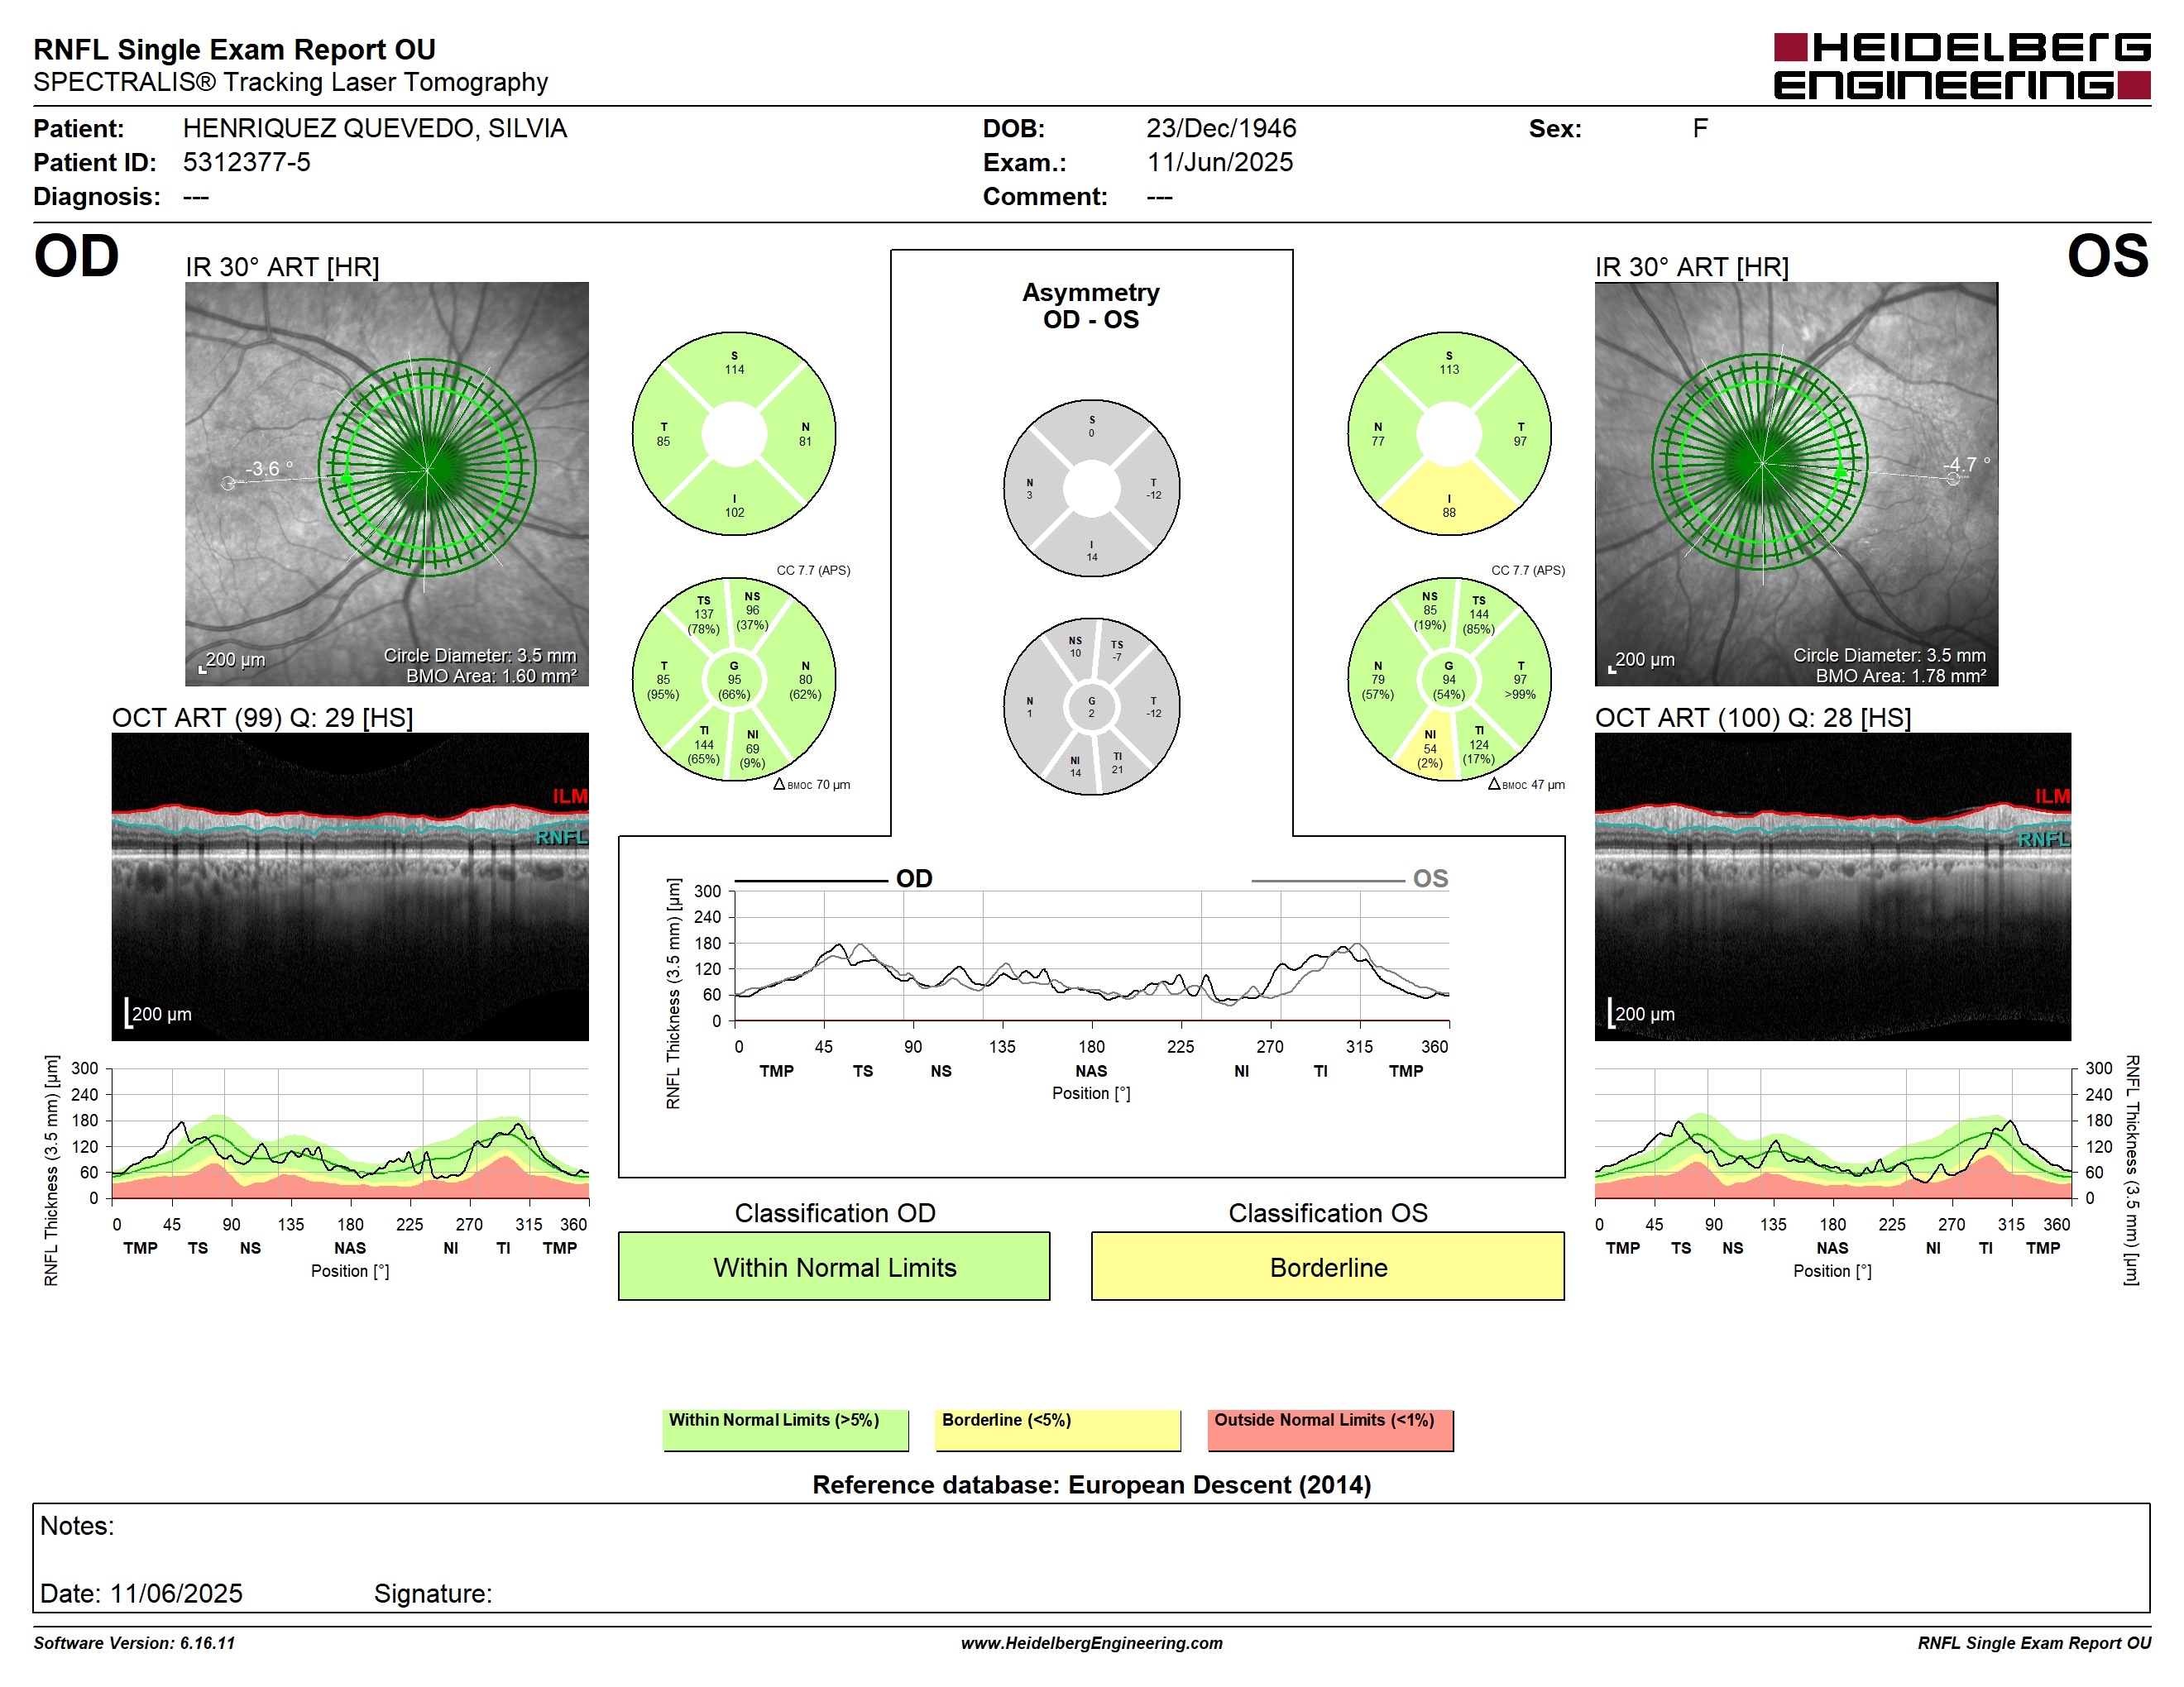Click the red ILM label on OD scan
The height and width of the screenshot is (1687, 2184).
(570, 796)
